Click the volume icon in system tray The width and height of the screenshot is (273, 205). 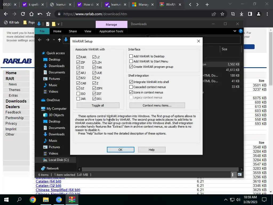238,200
